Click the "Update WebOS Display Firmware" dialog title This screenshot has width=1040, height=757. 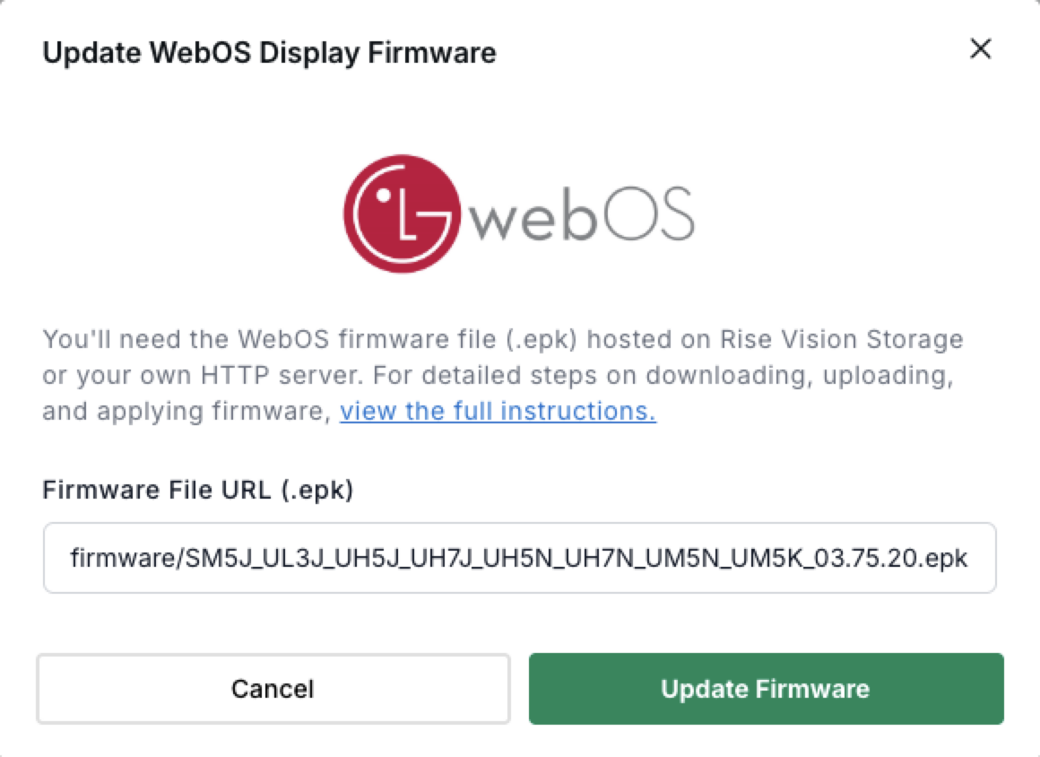click(269, 52)
